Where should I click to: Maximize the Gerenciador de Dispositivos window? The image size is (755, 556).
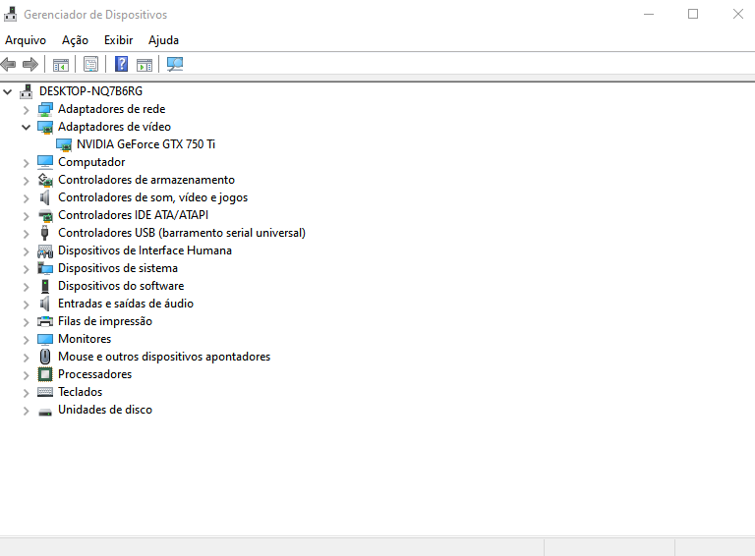(693, 14)
